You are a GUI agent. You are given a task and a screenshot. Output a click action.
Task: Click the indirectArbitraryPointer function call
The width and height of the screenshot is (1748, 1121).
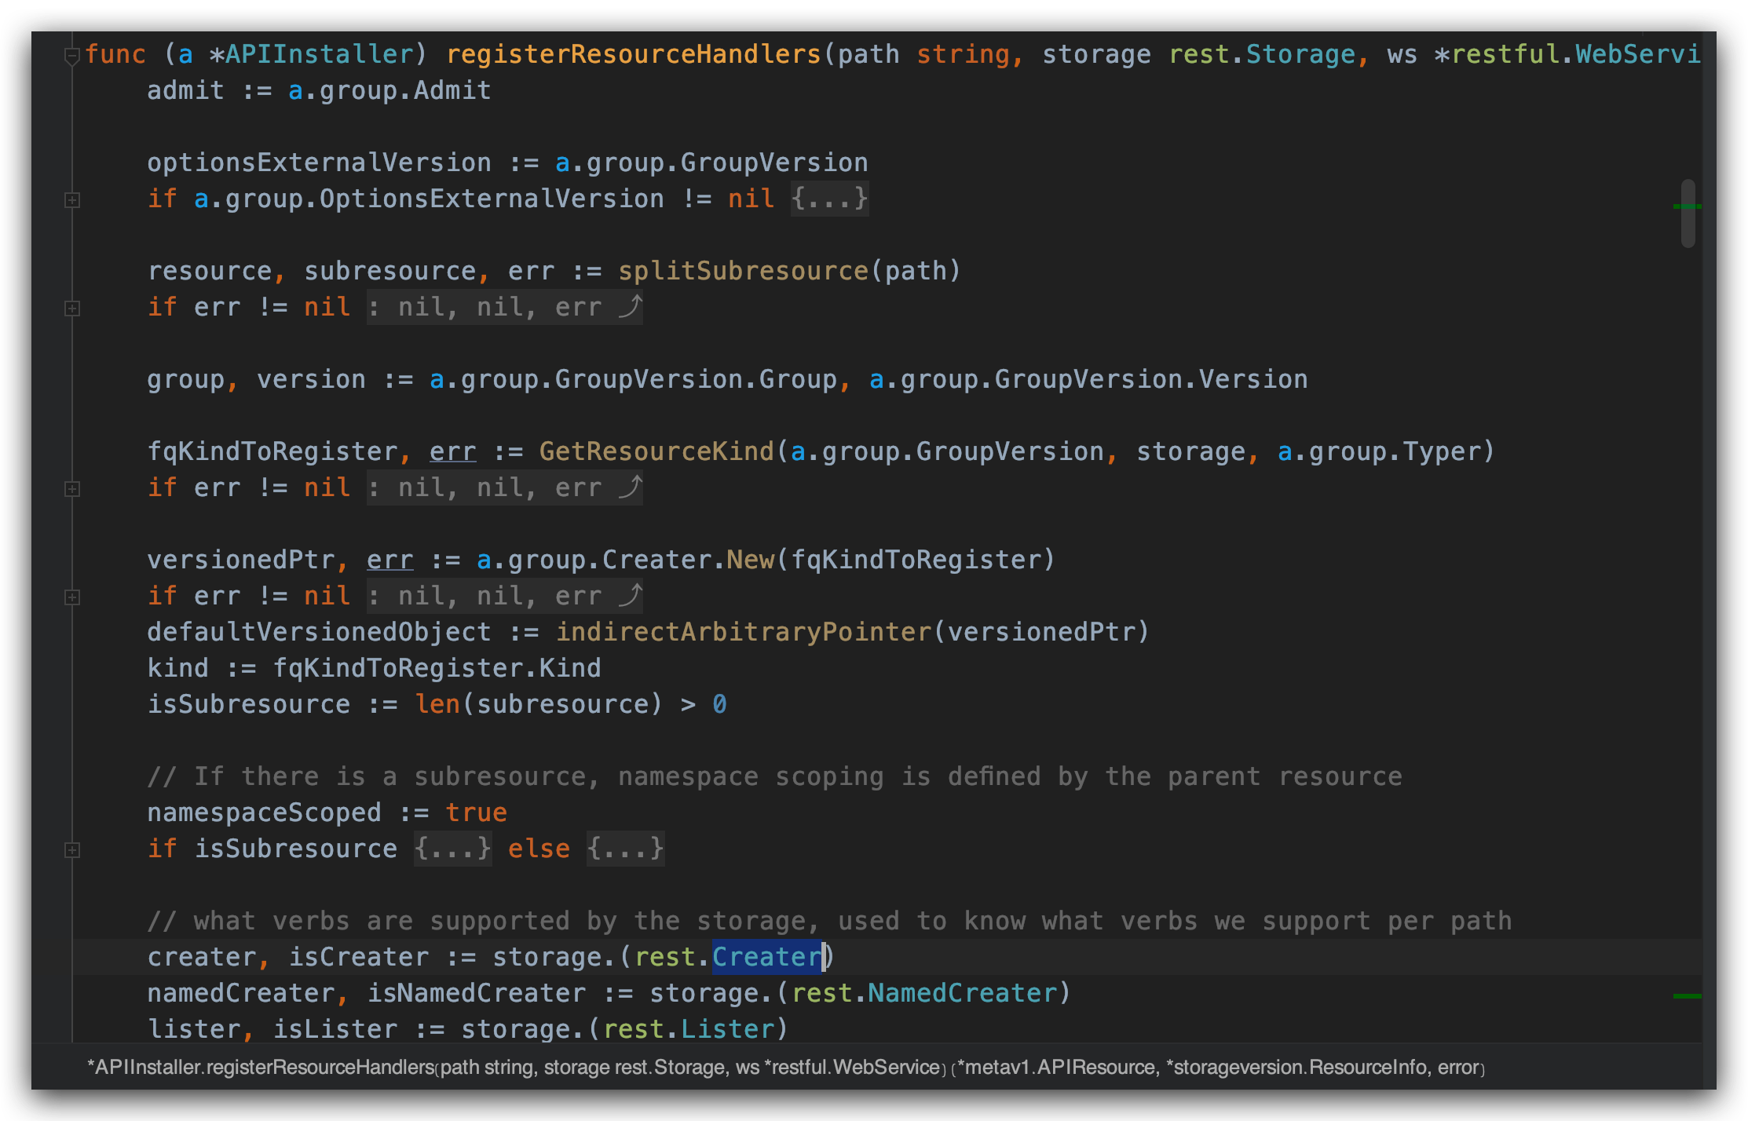tap(743, 632)
